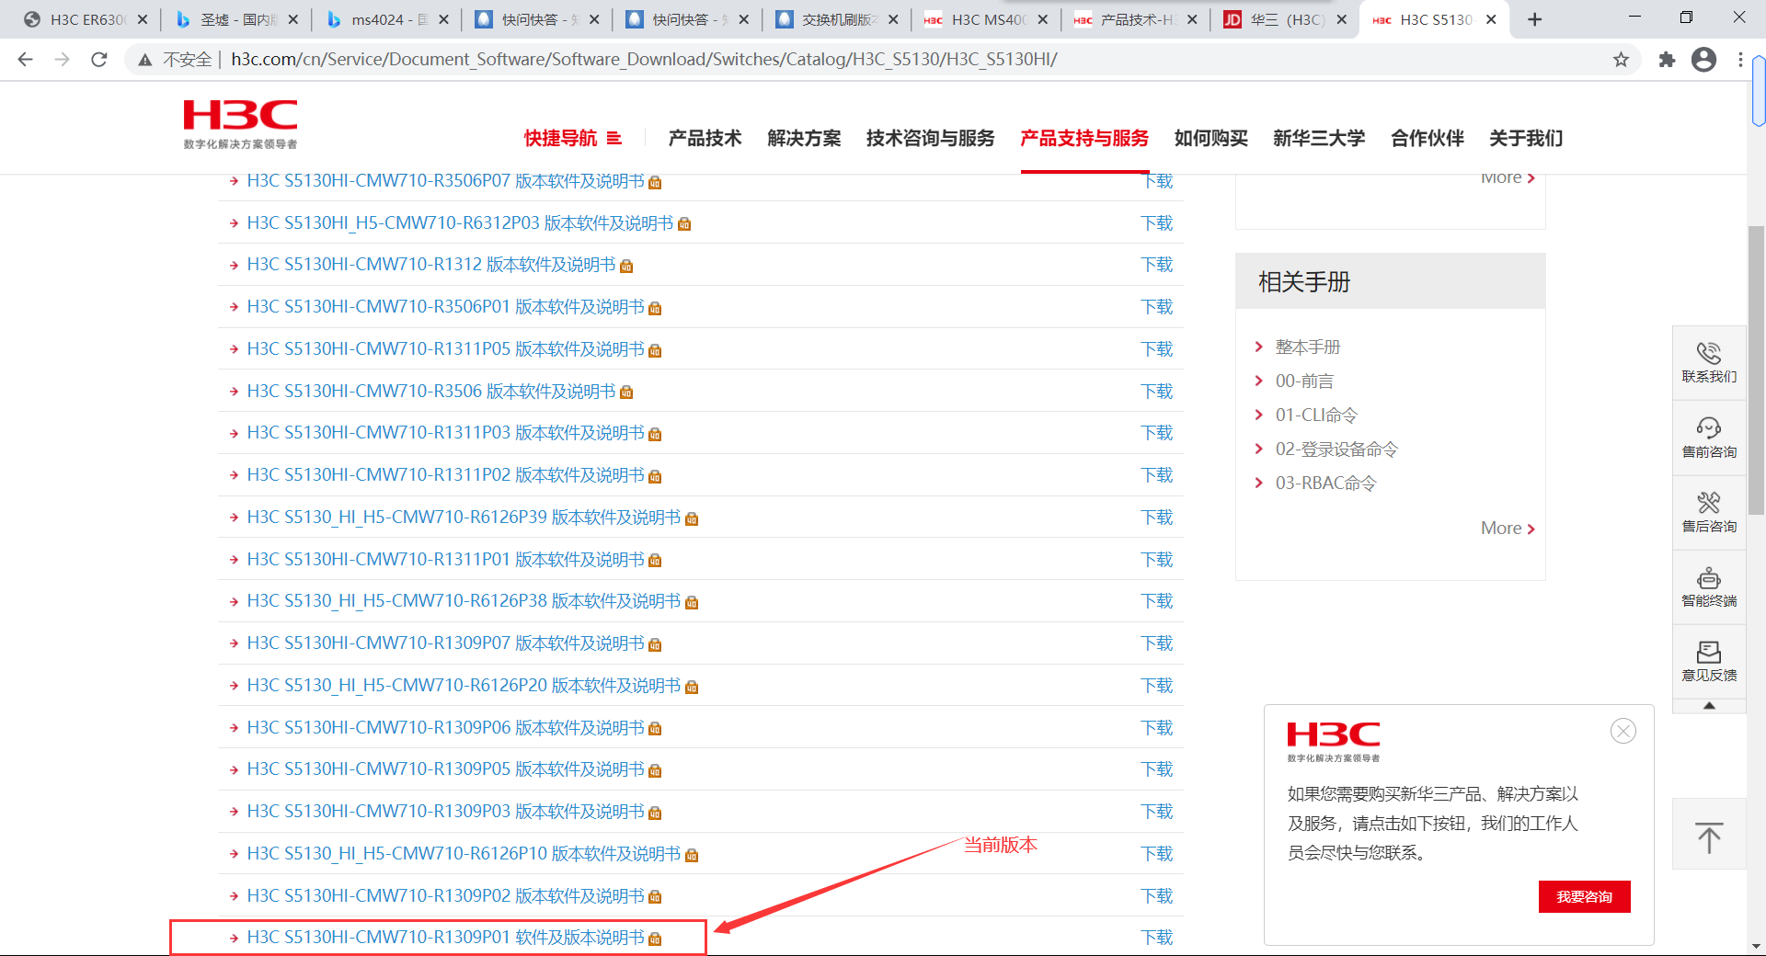The width and height of the screenshot is (1766, 956).
Task: Click the 意见反馈 feedback icon
Action: coord(1709,653)
